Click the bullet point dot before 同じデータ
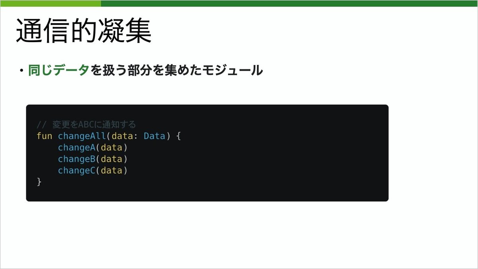The width and height of the screenshot is (478, 269). click(x=22, y=71)
